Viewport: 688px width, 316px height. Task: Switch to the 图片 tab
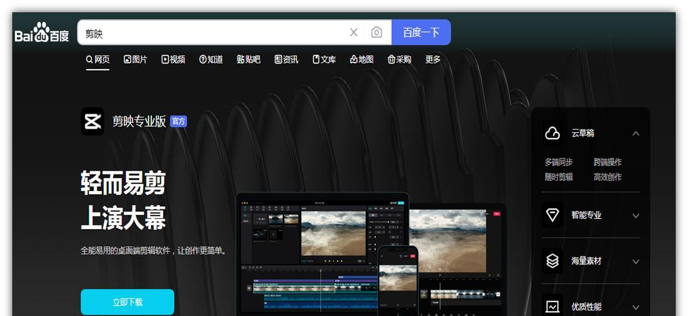[136, 59]
